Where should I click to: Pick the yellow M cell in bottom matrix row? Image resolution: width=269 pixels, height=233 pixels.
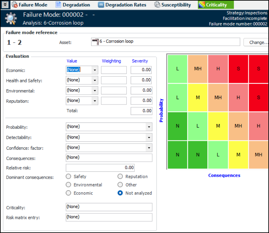click(238, 155)
